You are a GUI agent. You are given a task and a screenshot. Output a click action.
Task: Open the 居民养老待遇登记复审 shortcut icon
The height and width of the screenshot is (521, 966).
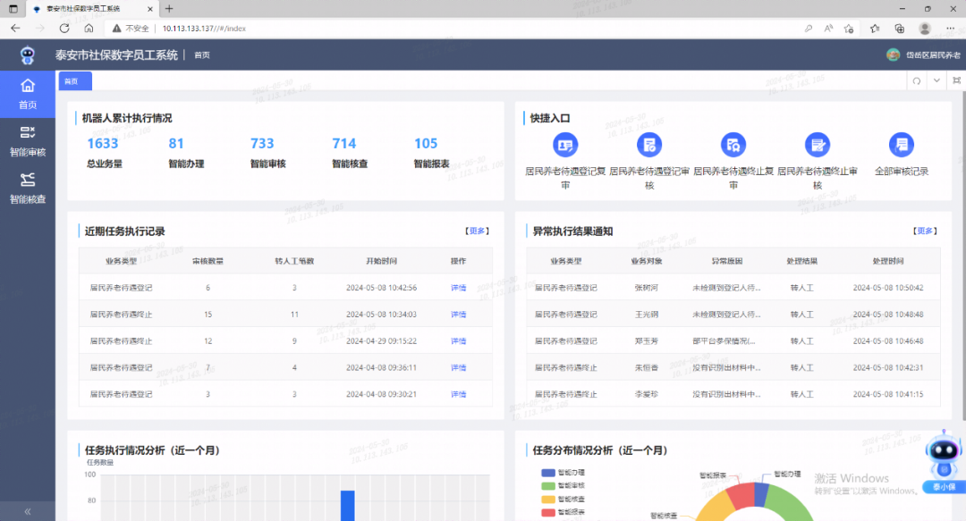point(565,146)
